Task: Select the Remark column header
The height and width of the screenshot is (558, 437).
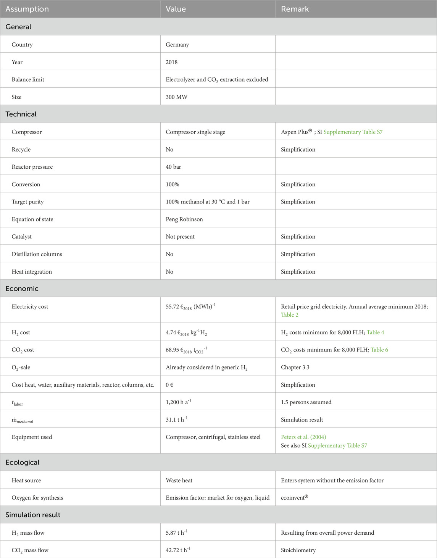Action: (295, 9)
